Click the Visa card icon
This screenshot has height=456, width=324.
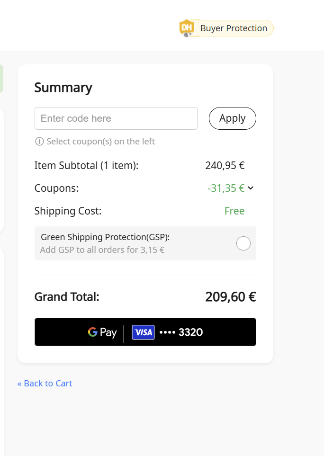(144, 332)
